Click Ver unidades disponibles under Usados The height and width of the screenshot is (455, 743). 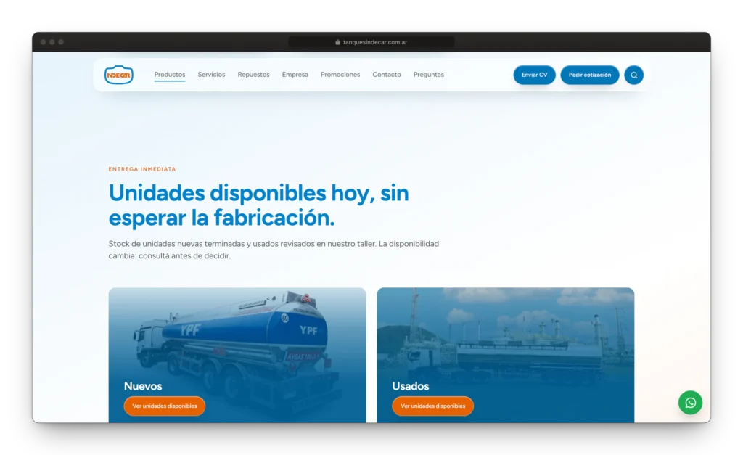tap(432, 406)
